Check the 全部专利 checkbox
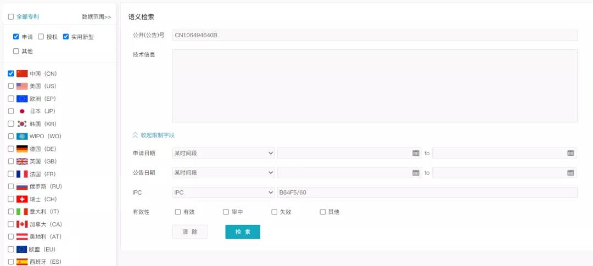 pyautogui.click(x=11, y=16)
